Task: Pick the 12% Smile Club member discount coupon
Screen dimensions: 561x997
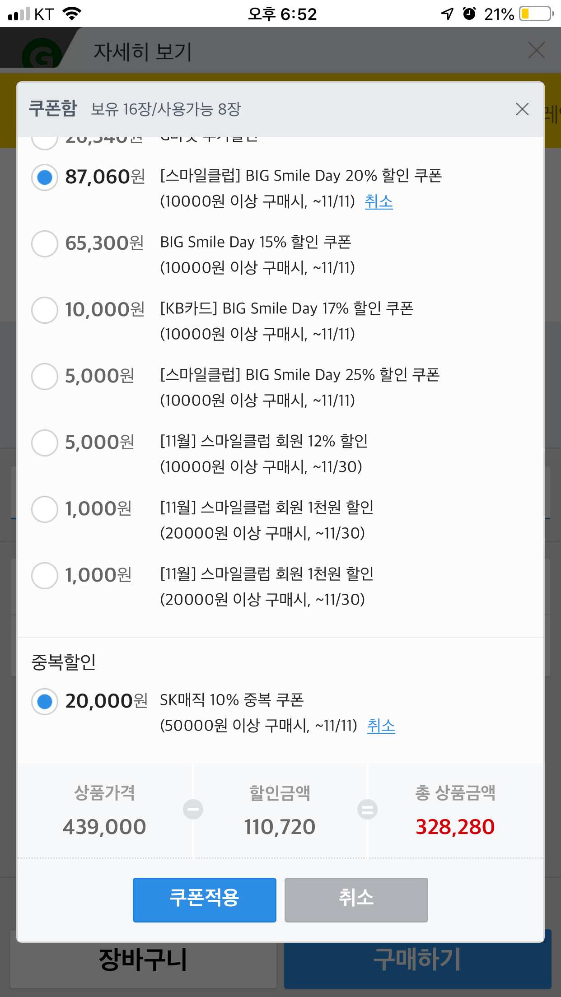Action: point(45,443)
